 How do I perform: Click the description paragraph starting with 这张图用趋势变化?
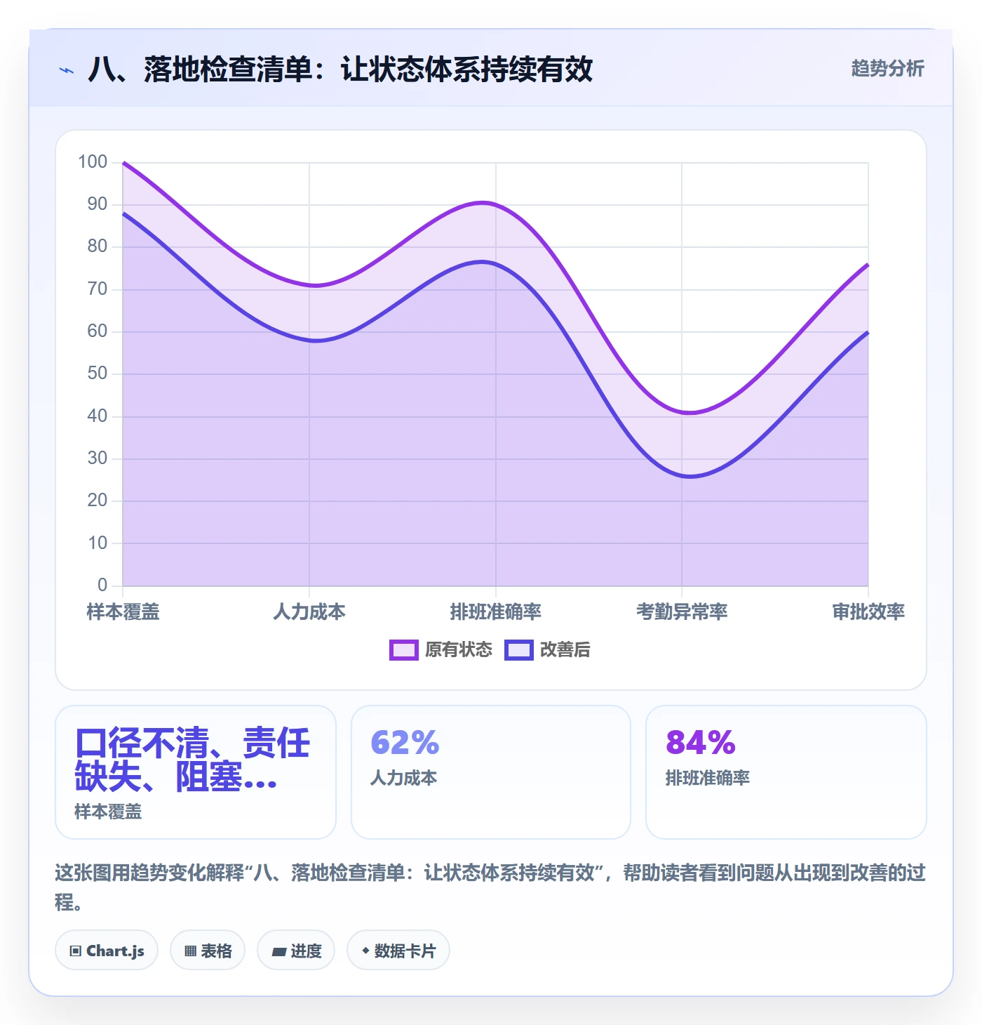490,887
